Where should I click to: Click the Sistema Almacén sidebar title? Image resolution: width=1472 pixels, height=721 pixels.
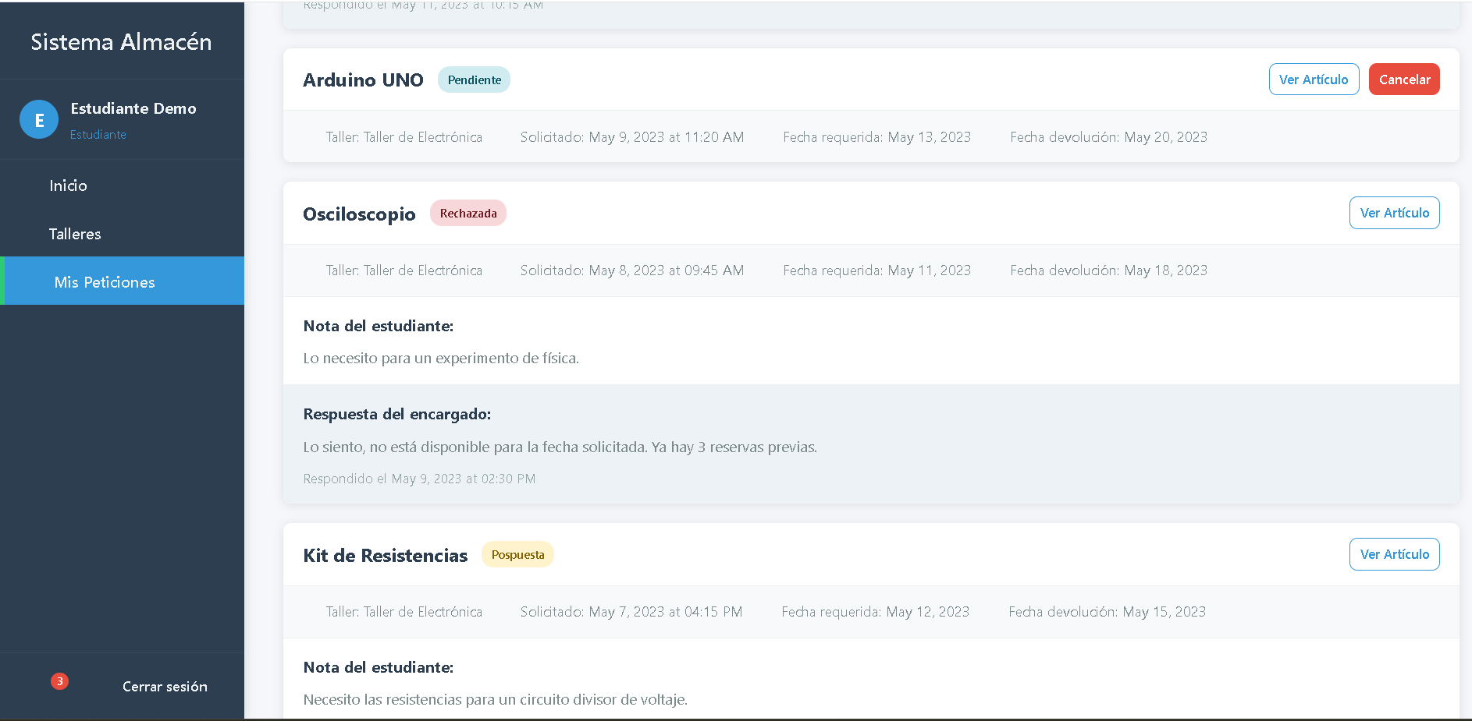click(x=121, y=41)
